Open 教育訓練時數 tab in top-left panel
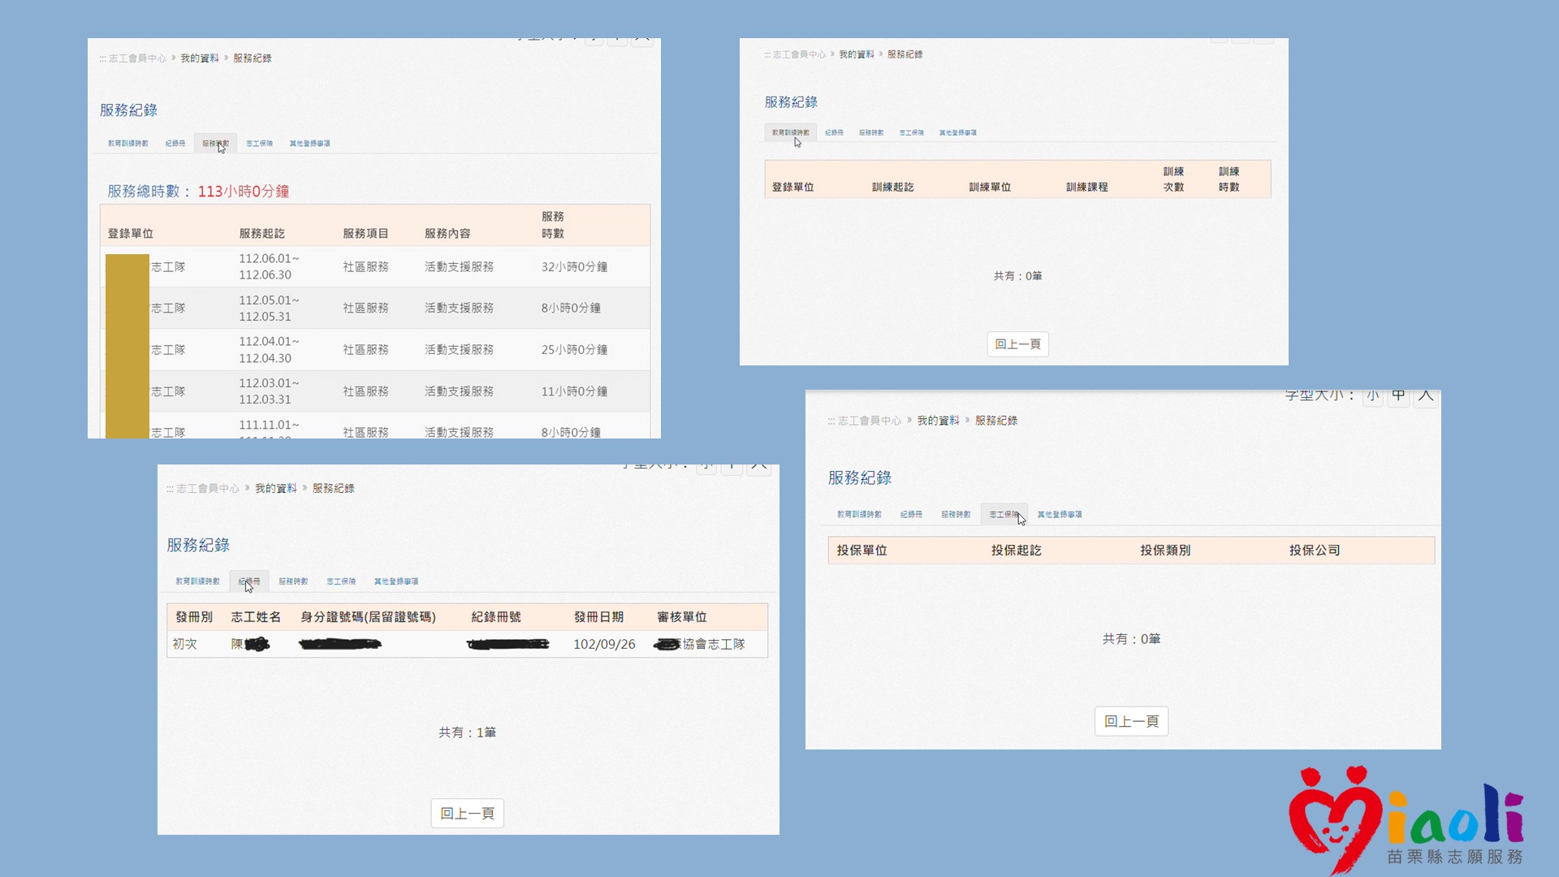 click(x=128, y=144)
